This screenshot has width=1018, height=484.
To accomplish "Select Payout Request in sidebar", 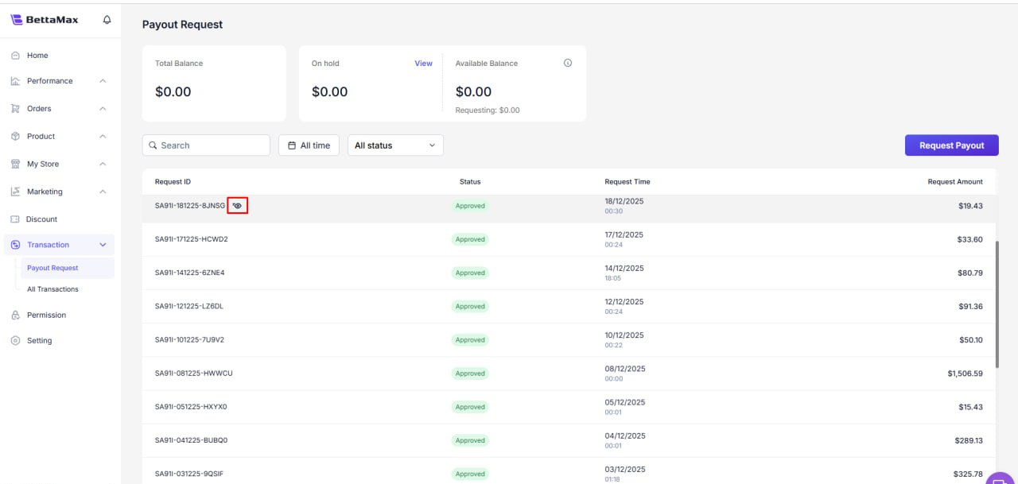I will click(x=52, y=268).
